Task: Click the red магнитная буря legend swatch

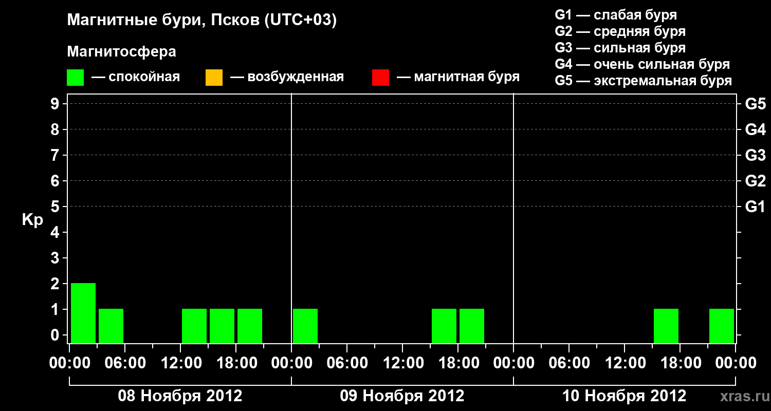Action: (380, 78)
